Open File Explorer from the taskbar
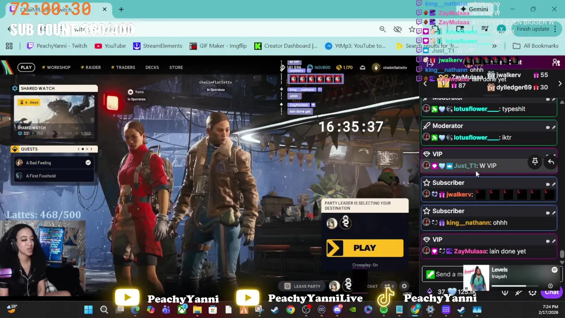This screenshot has height=318, width=565. click(197, 310)
